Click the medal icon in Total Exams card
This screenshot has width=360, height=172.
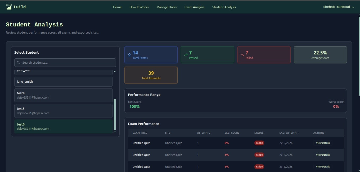129,55
